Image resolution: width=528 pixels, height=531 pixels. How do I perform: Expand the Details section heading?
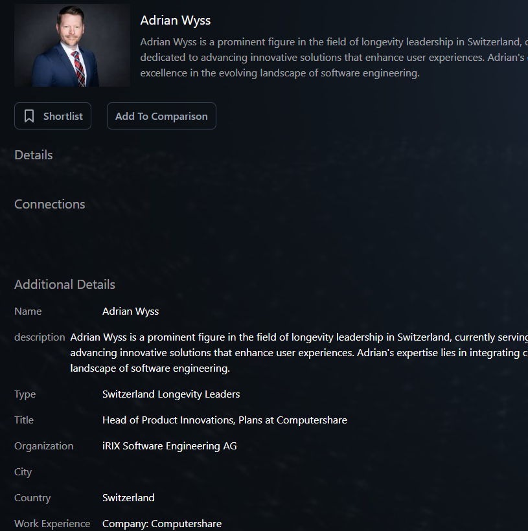click(x=34, y=155)
